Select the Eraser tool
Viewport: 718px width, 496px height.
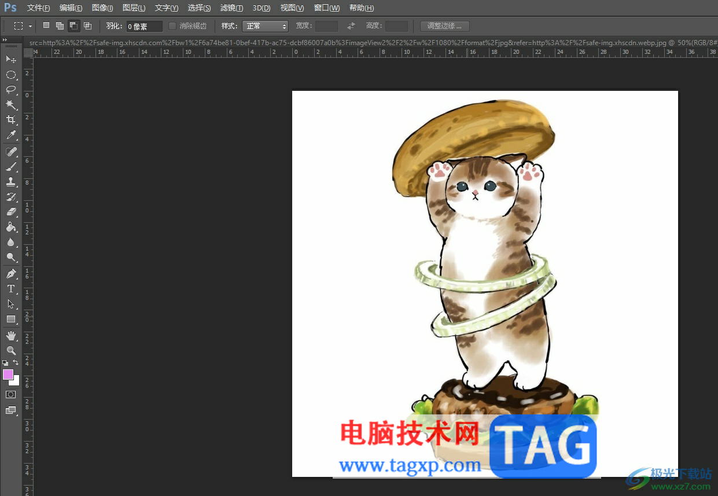click(11, 212)
